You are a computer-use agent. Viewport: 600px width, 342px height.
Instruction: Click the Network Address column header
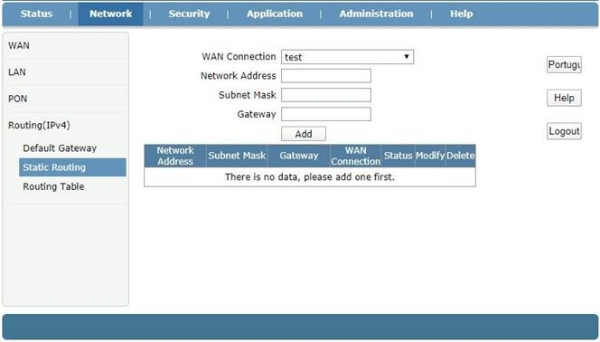click(175, 156)
